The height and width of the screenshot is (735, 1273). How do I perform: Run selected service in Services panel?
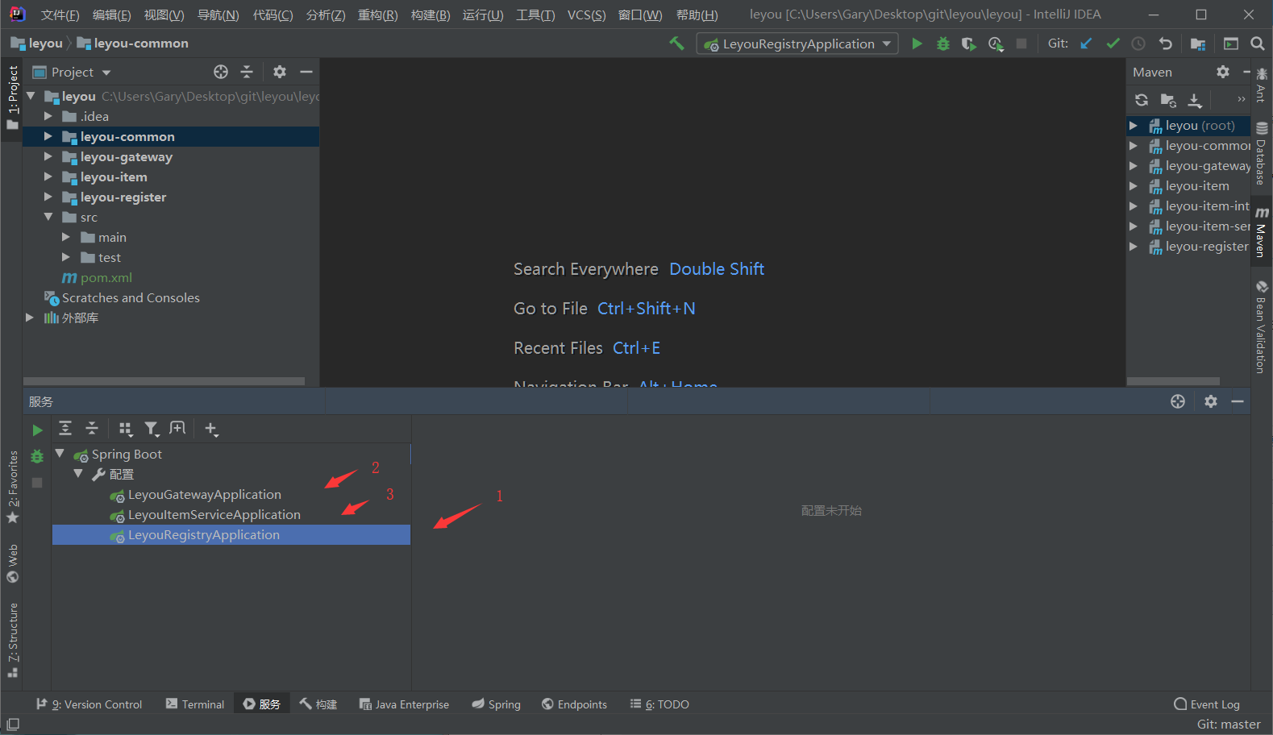[x=37, y=430]
